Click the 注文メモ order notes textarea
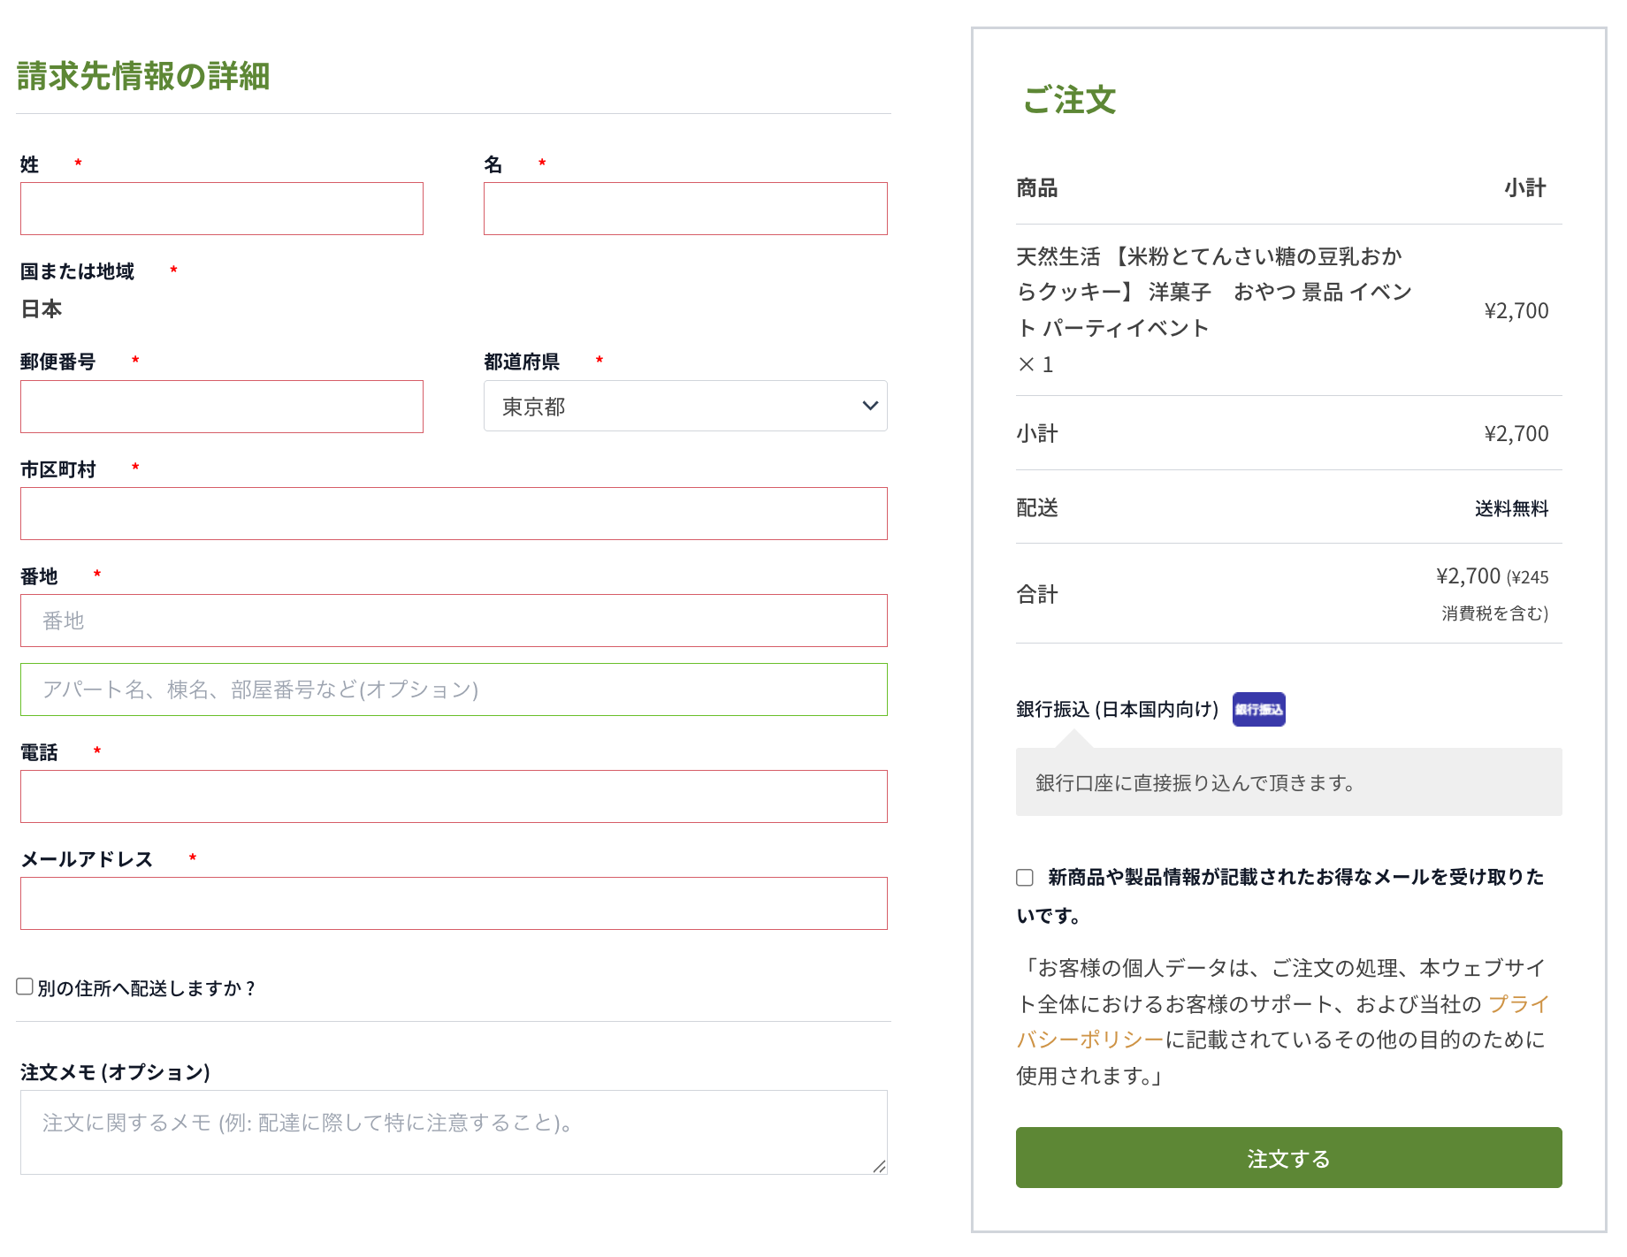Screen dimensions: 1627x1257 [x=454, y=1132]
